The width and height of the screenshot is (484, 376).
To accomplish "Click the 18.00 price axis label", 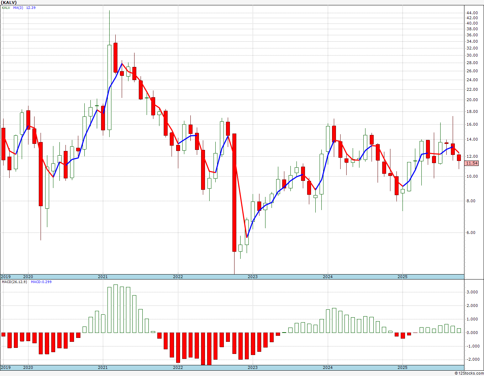I will 472,111.
